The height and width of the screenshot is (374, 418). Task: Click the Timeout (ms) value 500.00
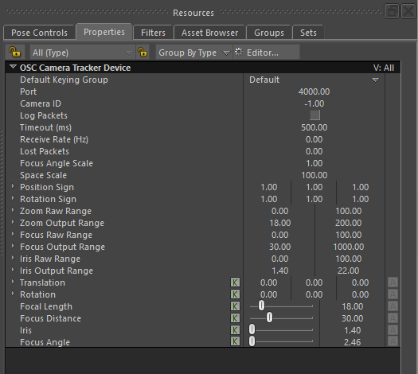click(x=314, y=127)
